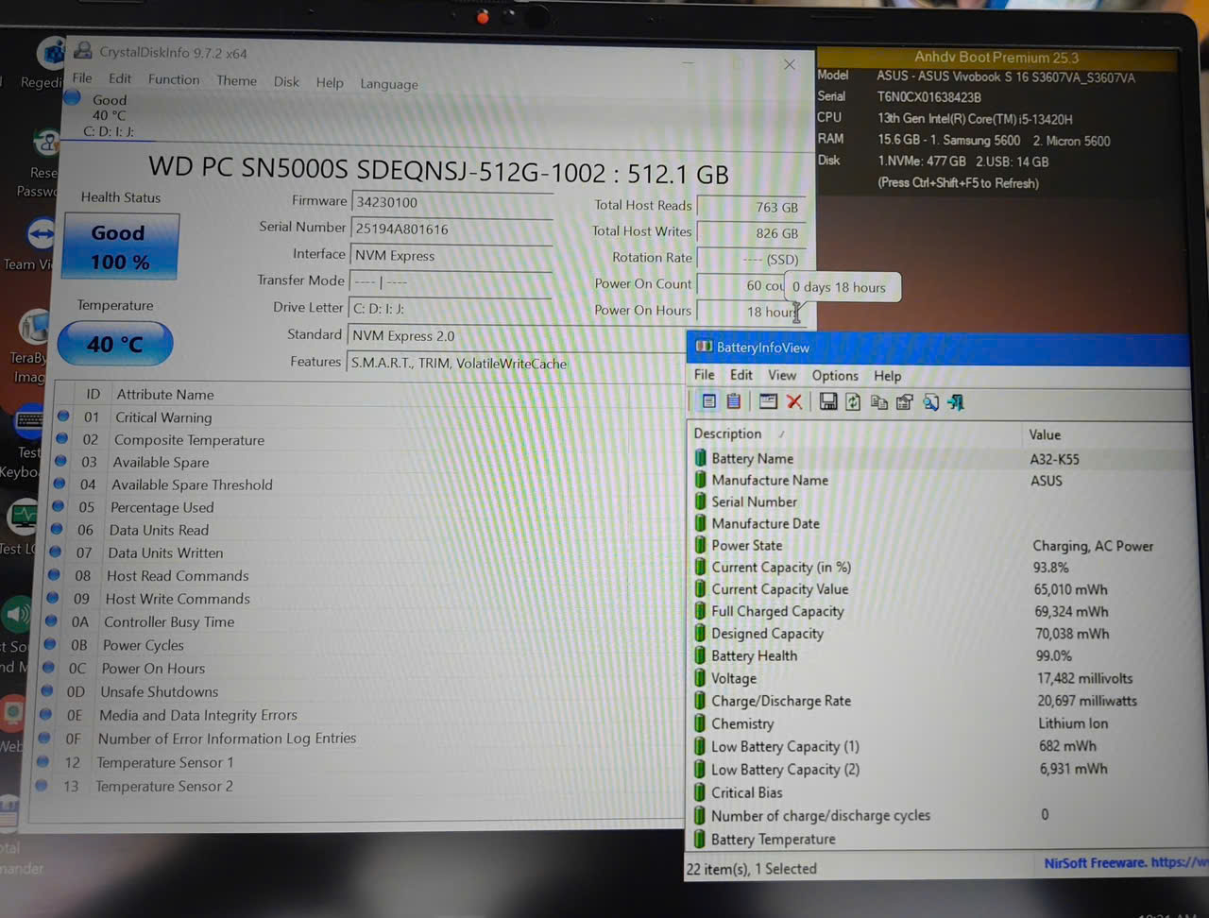Click the red X delete icon in BatteryInfoView toolbar
Screen dimensions: 1209x918
(x=794, y=402)
